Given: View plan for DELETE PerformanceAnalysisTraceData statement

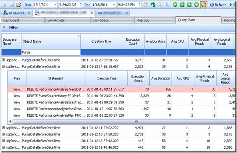Looking at the screenshot, I should (x=17, y=89).
